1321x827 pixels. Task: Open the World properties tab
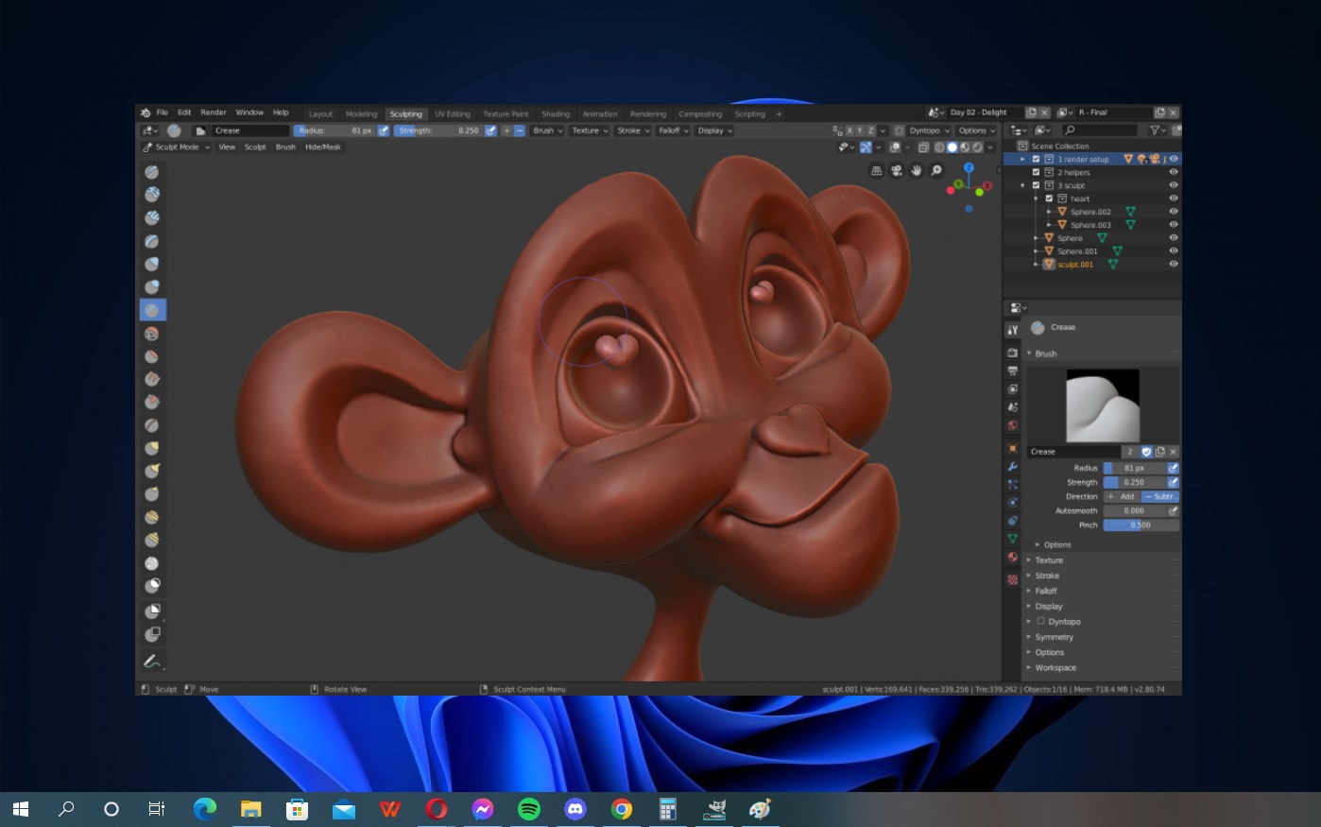pos(1013,425)
